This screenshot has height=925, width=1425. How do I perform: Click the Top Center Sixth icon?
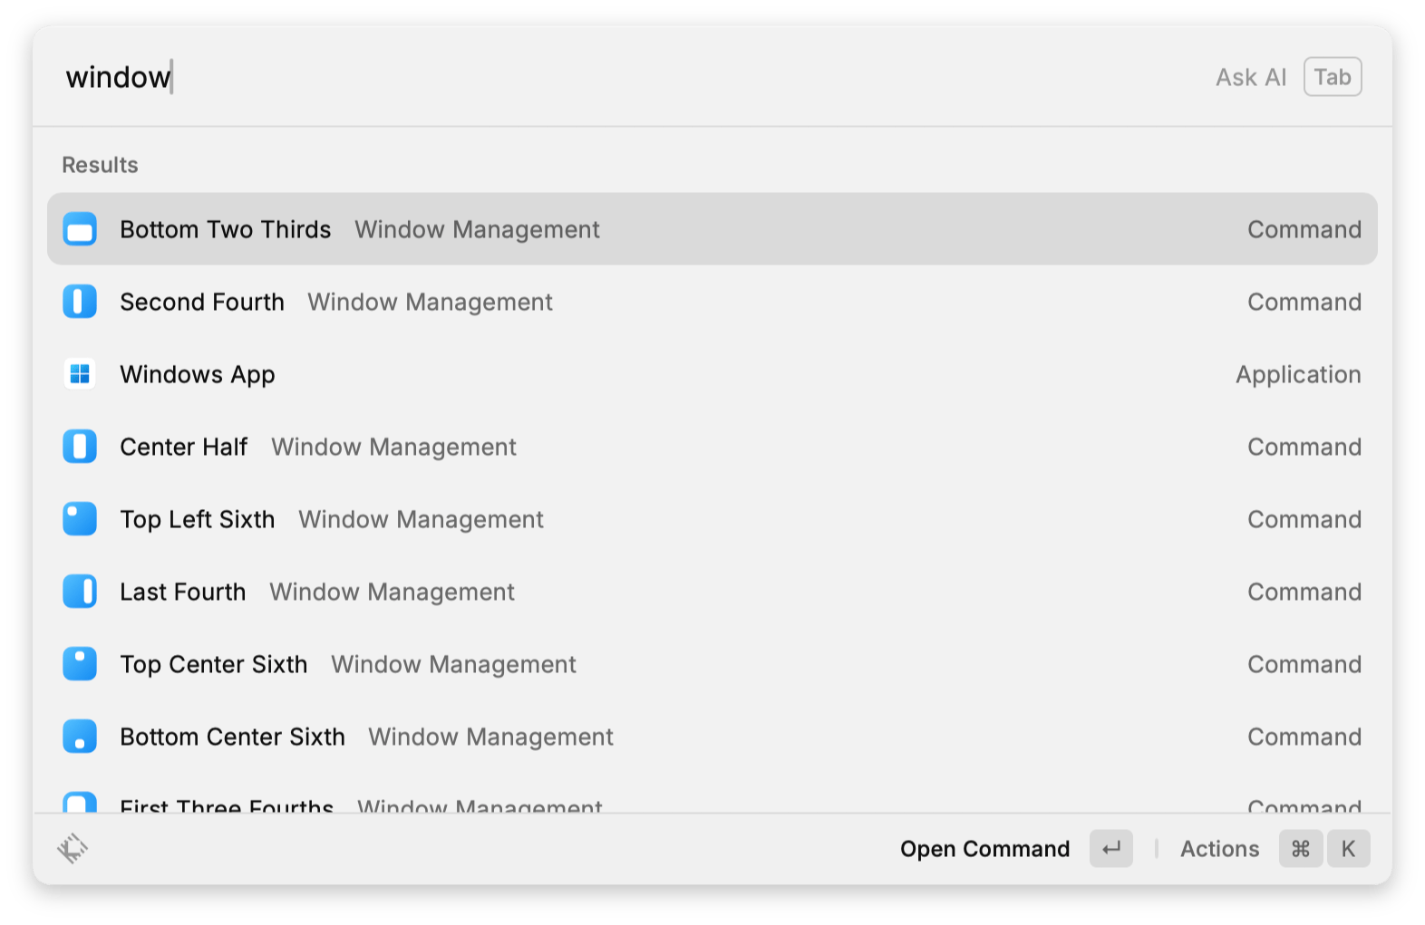point(80,664)
